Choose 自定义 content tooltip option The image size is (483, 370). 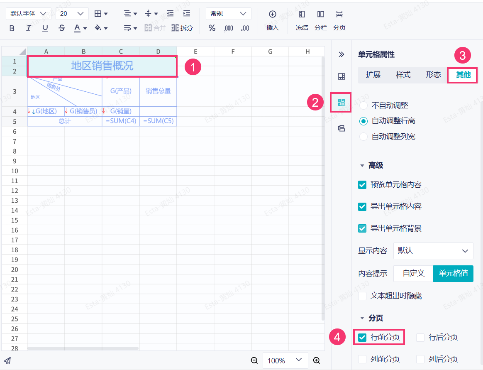(413, 274)
